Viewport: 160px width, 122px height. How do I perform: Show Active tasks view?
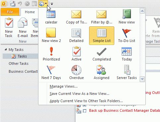tap(77, 54)
